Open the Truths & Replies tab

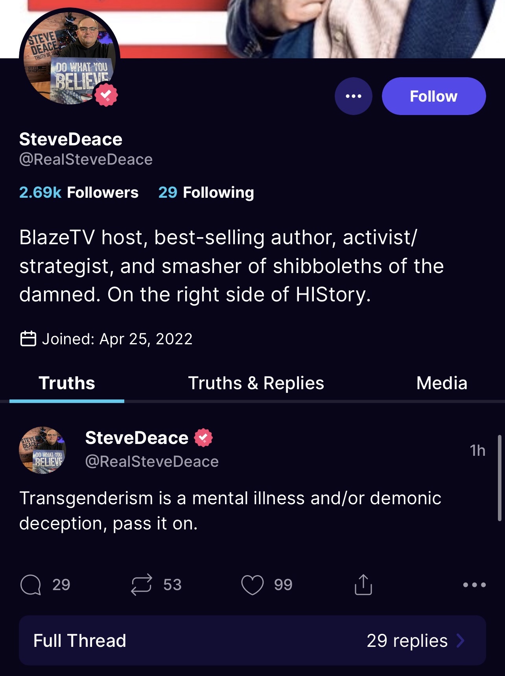click(x=256, y=383)
